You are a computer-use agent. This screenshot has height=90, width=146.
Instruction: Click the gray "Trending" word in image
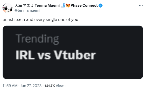tap(37, 39)
